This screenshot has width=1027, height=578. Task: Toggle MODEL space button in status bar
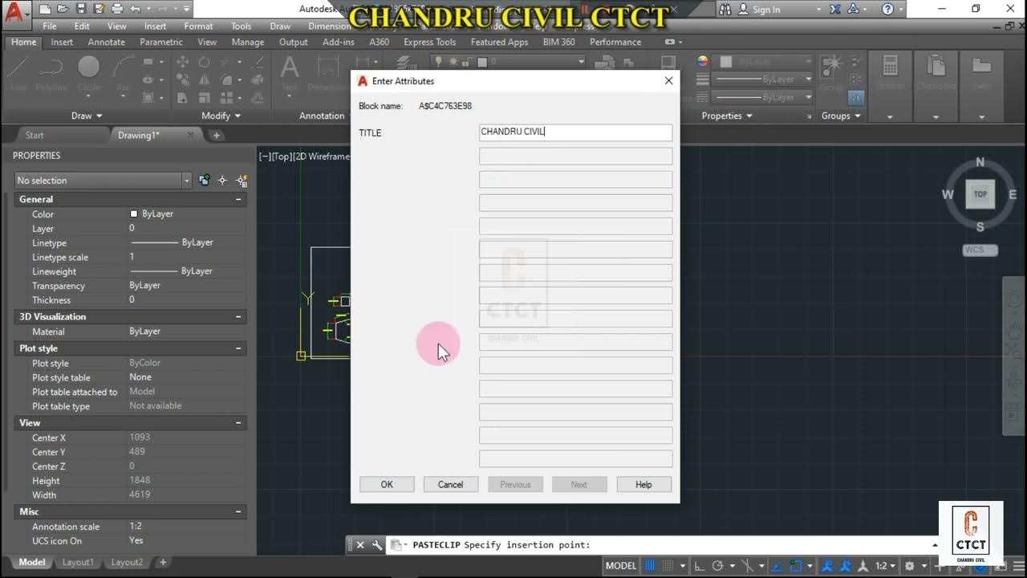click(x=621, y=565)
